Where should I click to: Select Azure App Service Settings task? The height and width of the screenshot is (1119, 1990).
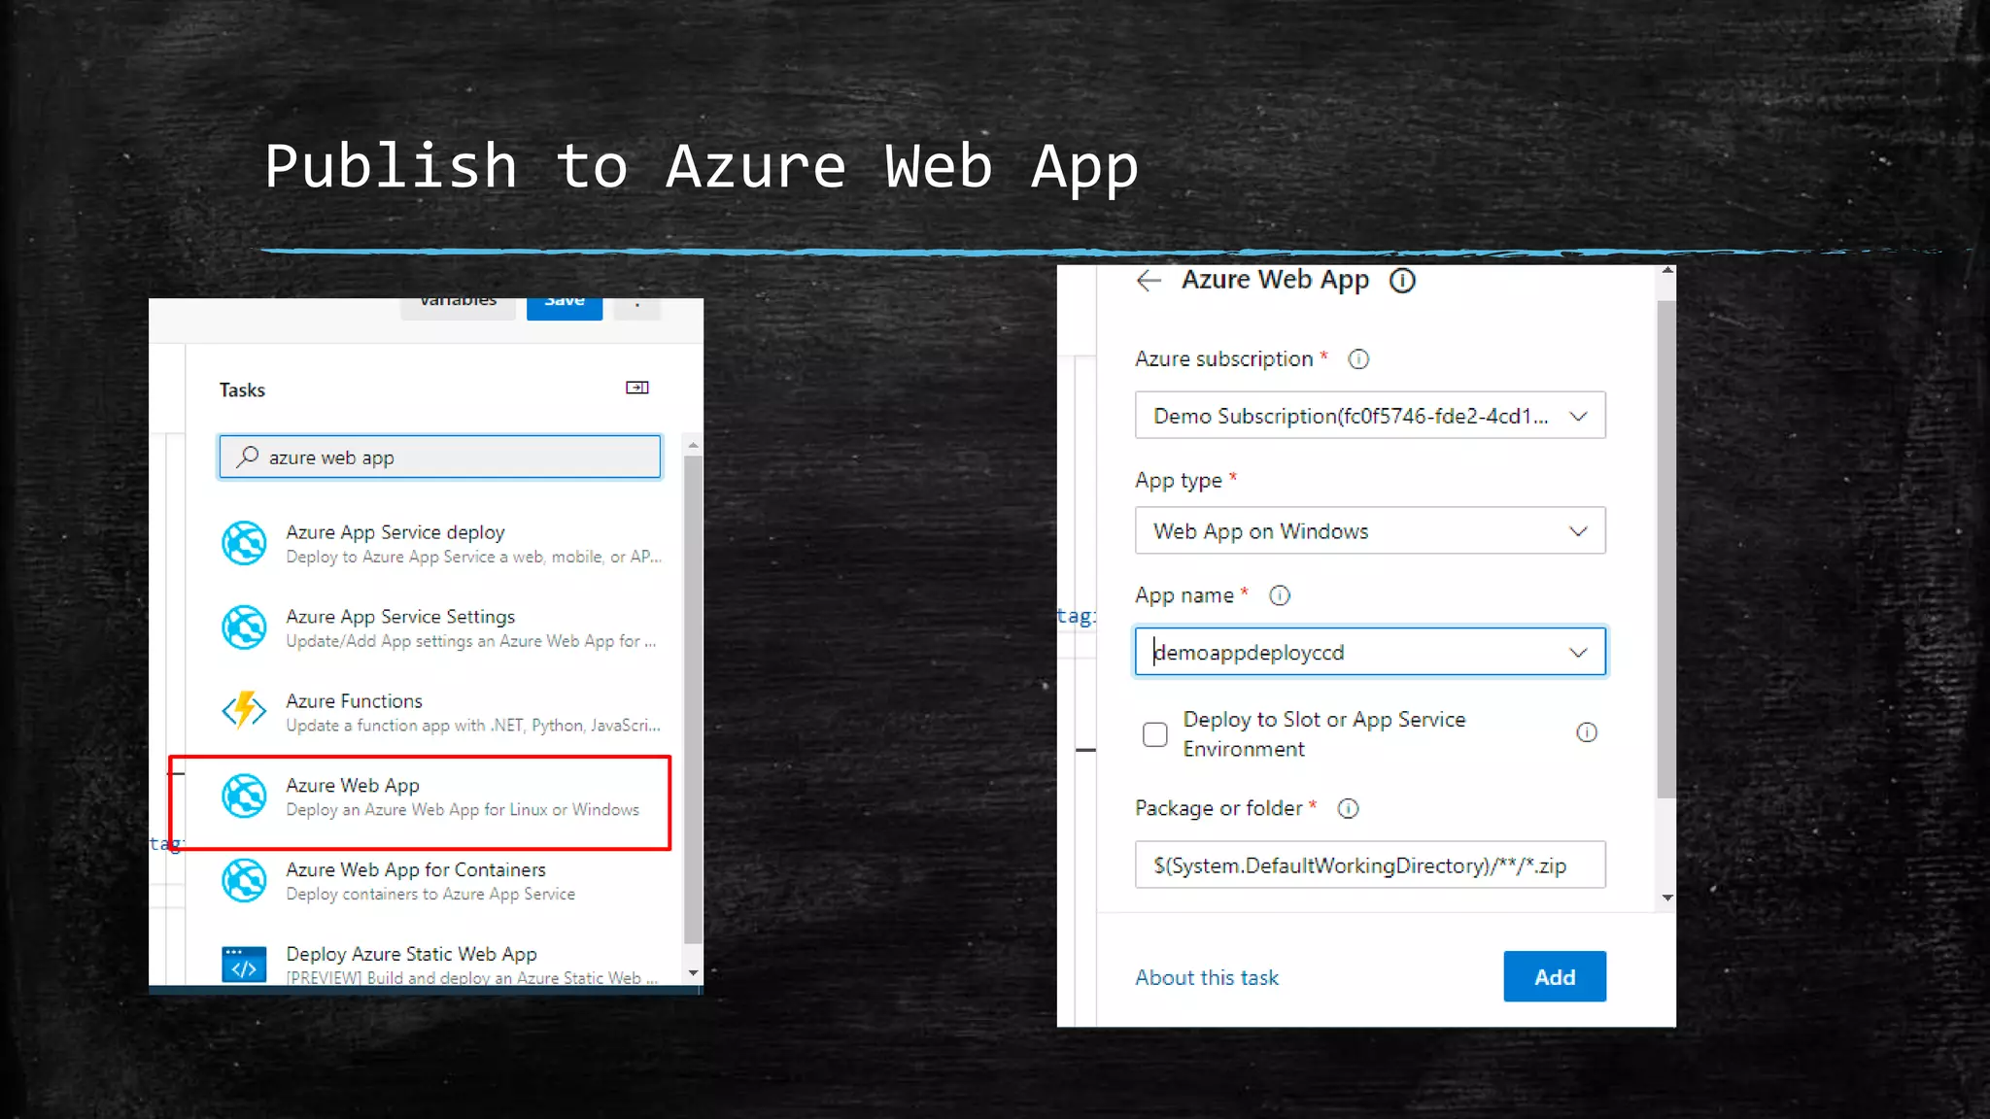440,627
